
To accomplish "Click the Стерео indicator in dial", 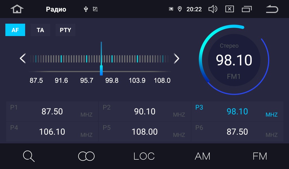I will pos(229,46).
